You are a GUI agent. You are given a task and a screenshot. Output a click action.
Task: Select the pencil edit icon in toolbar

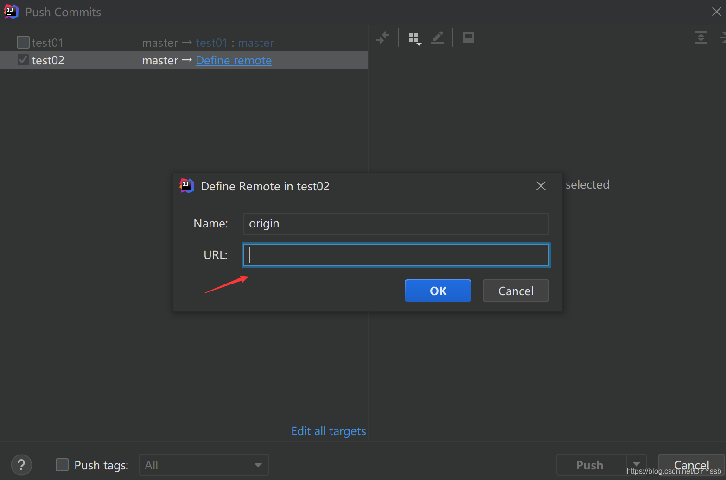click(437, 37)
